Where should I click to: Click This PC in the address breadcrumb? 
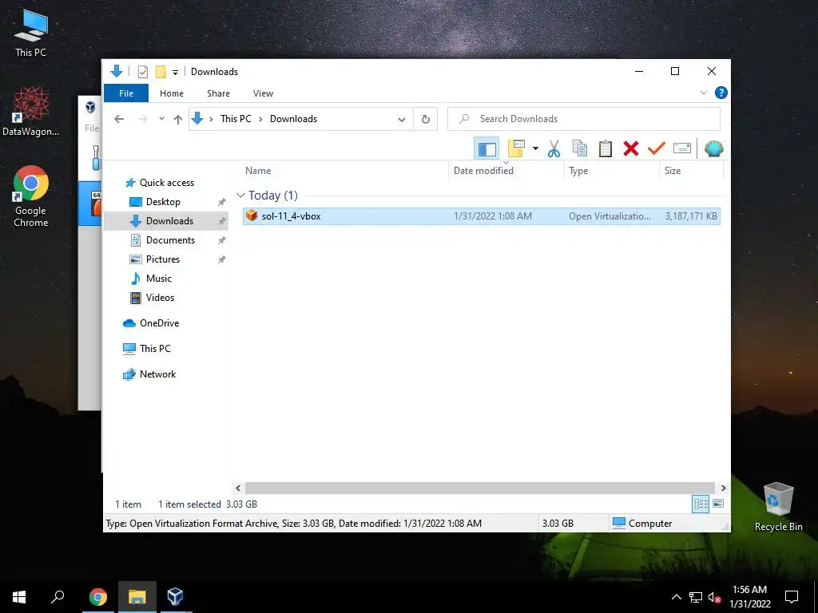click(x=236, y=119)
